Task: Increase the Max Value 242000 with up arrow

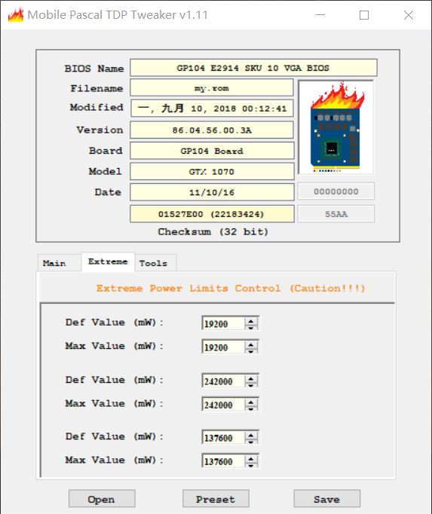Action: pyautogui.click(x=251, y=402)
